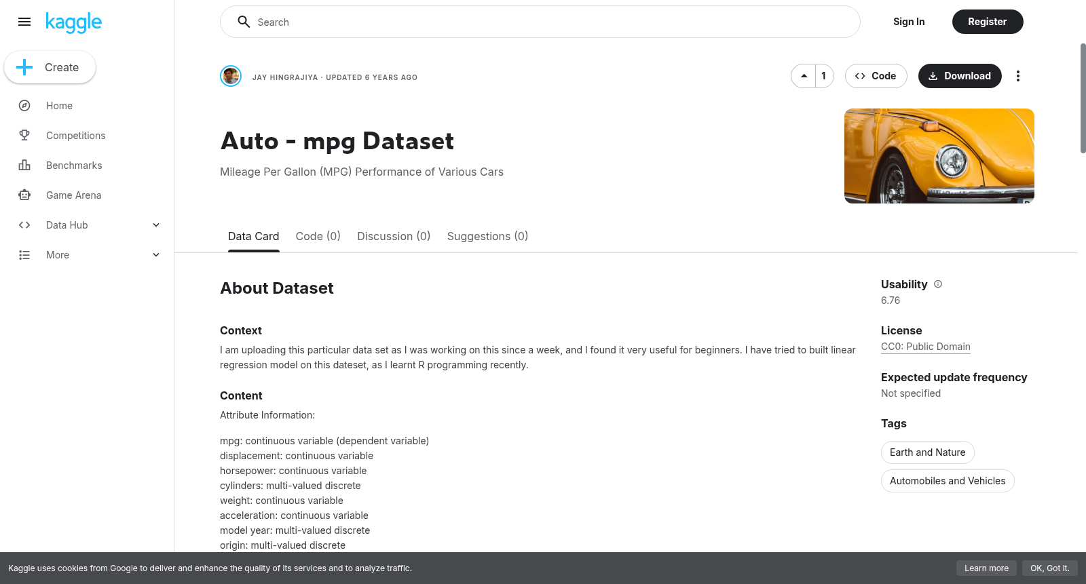Click the Game Arena robot icon
Screen dimensions: 1086x584
pyautogui.click(x=24, y=195)
